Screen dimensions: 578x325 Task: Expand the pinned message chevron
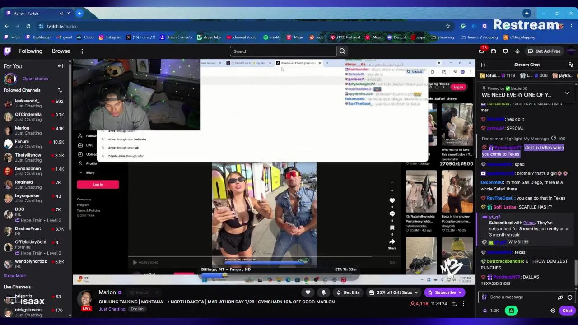coord(567,93)
